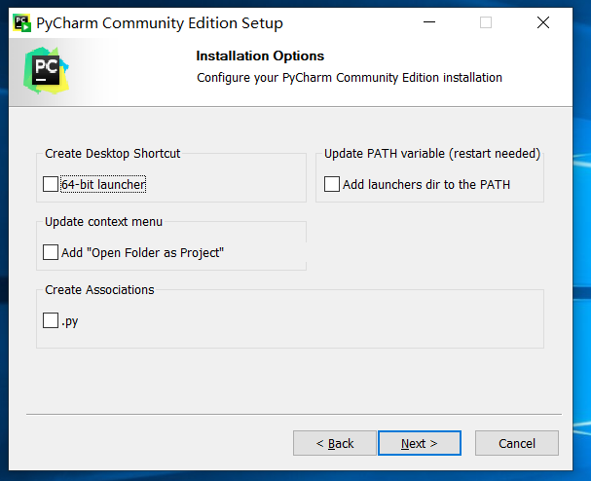Click the PyCharm Community Edition Setup title
The image size is (591, 481).
pos(160,23)
